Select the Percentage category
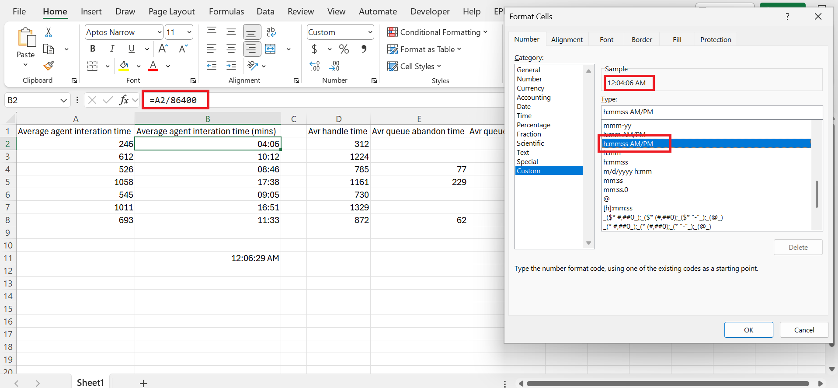The width and height of the screenshot is (838, 388). click(x=533, y=125)
